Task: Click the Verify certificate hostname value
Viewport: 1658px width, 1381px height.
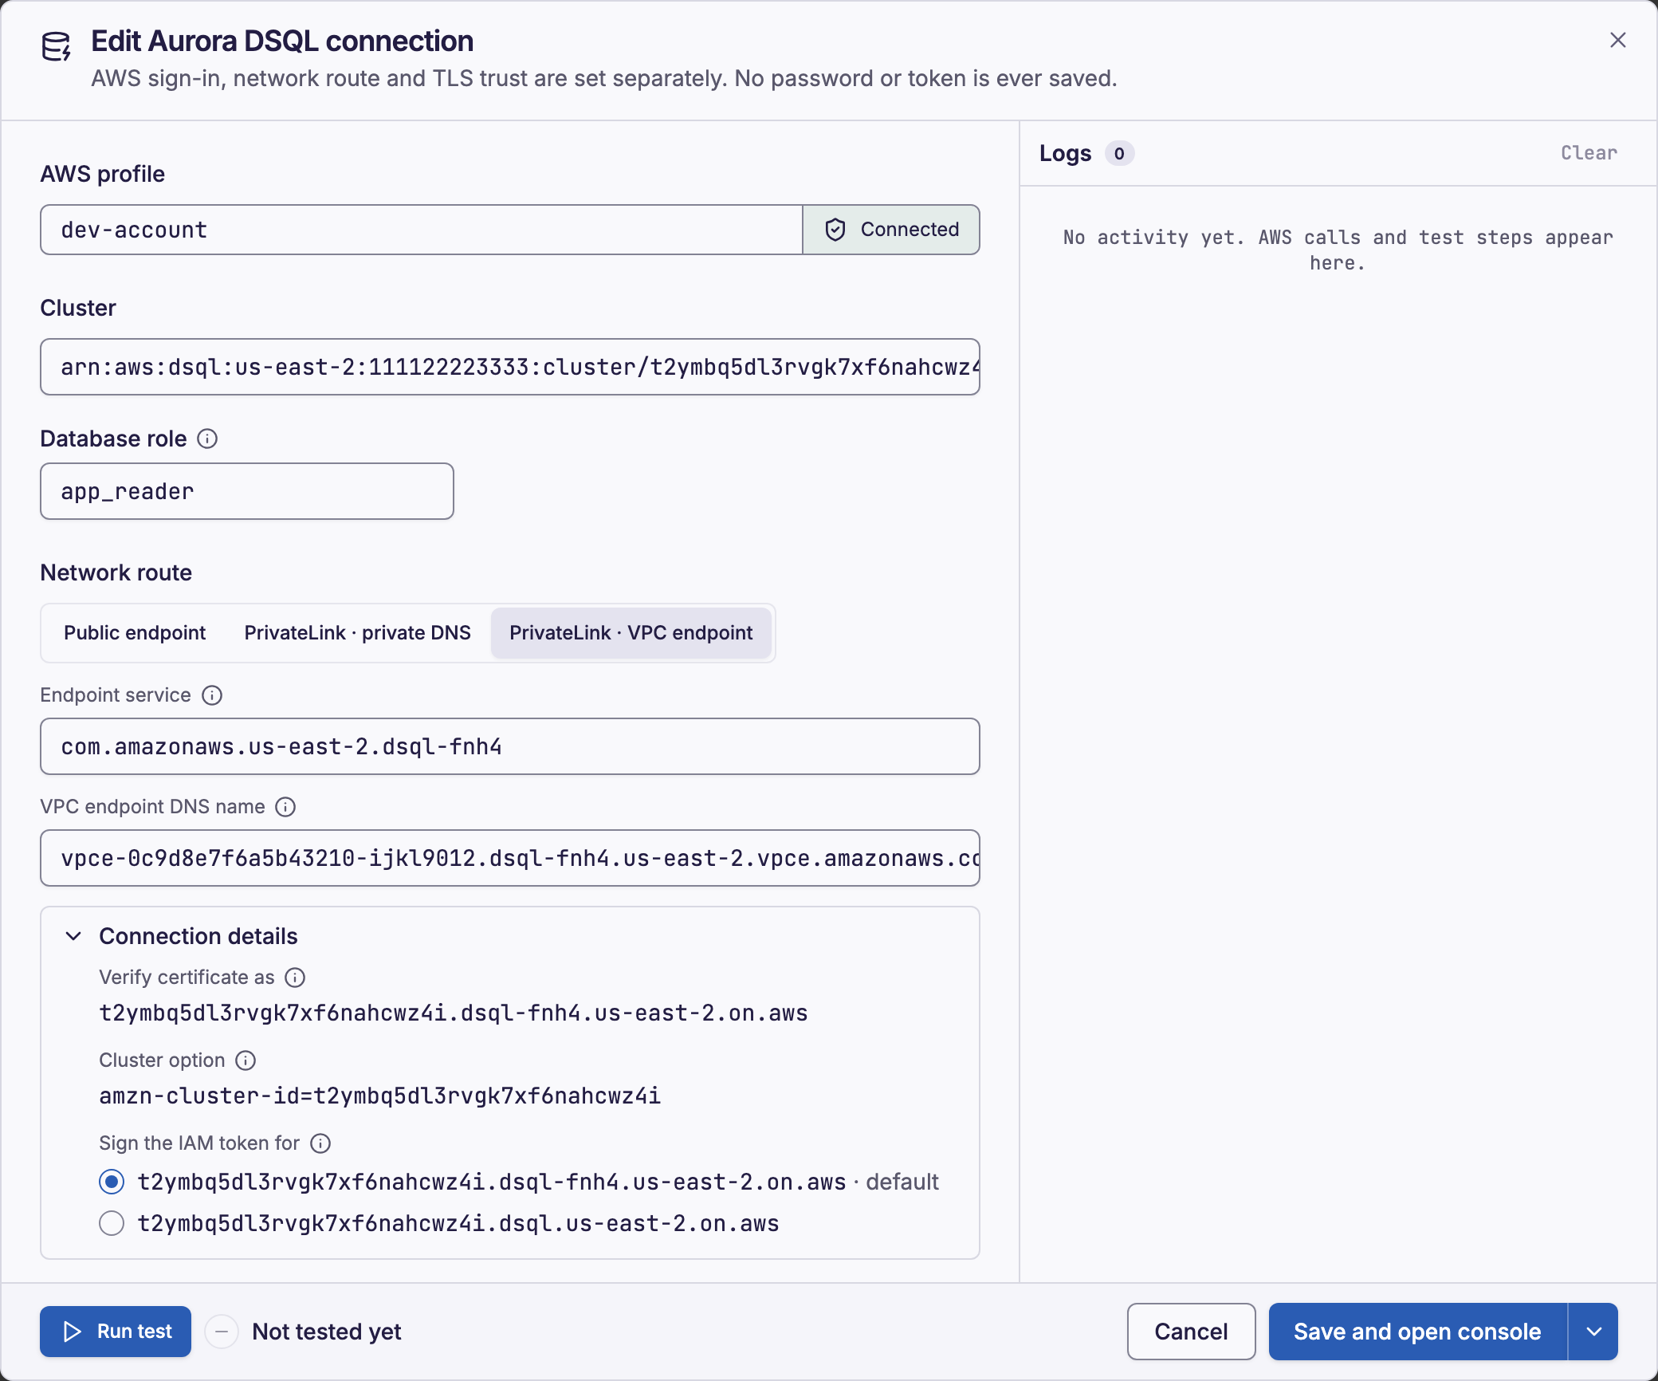Action: 454,1013
